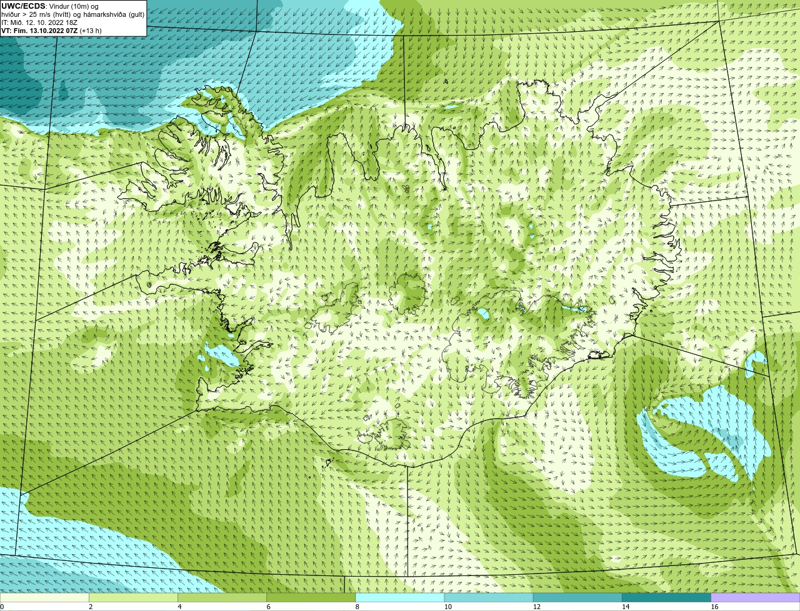
Task: Click the '2' label on the color scale
Action: point(91,607)
